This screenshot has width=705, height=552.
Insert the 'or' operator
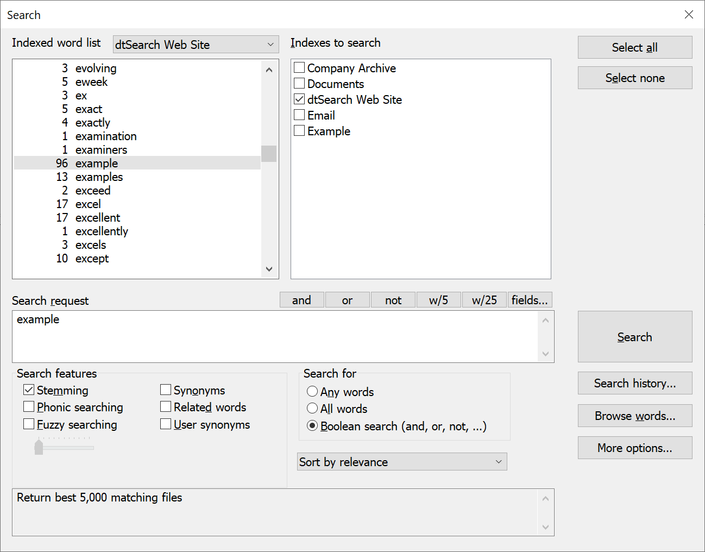point(348,300)
